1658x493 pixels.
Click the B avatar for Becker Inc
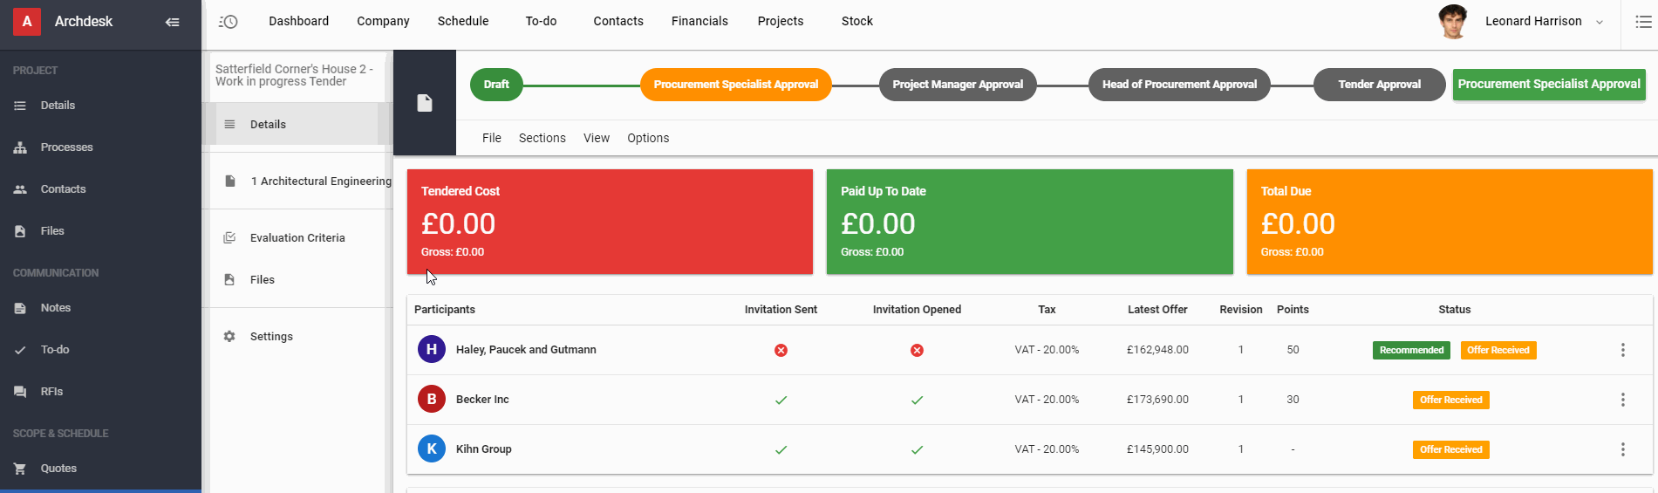[432, 399]
